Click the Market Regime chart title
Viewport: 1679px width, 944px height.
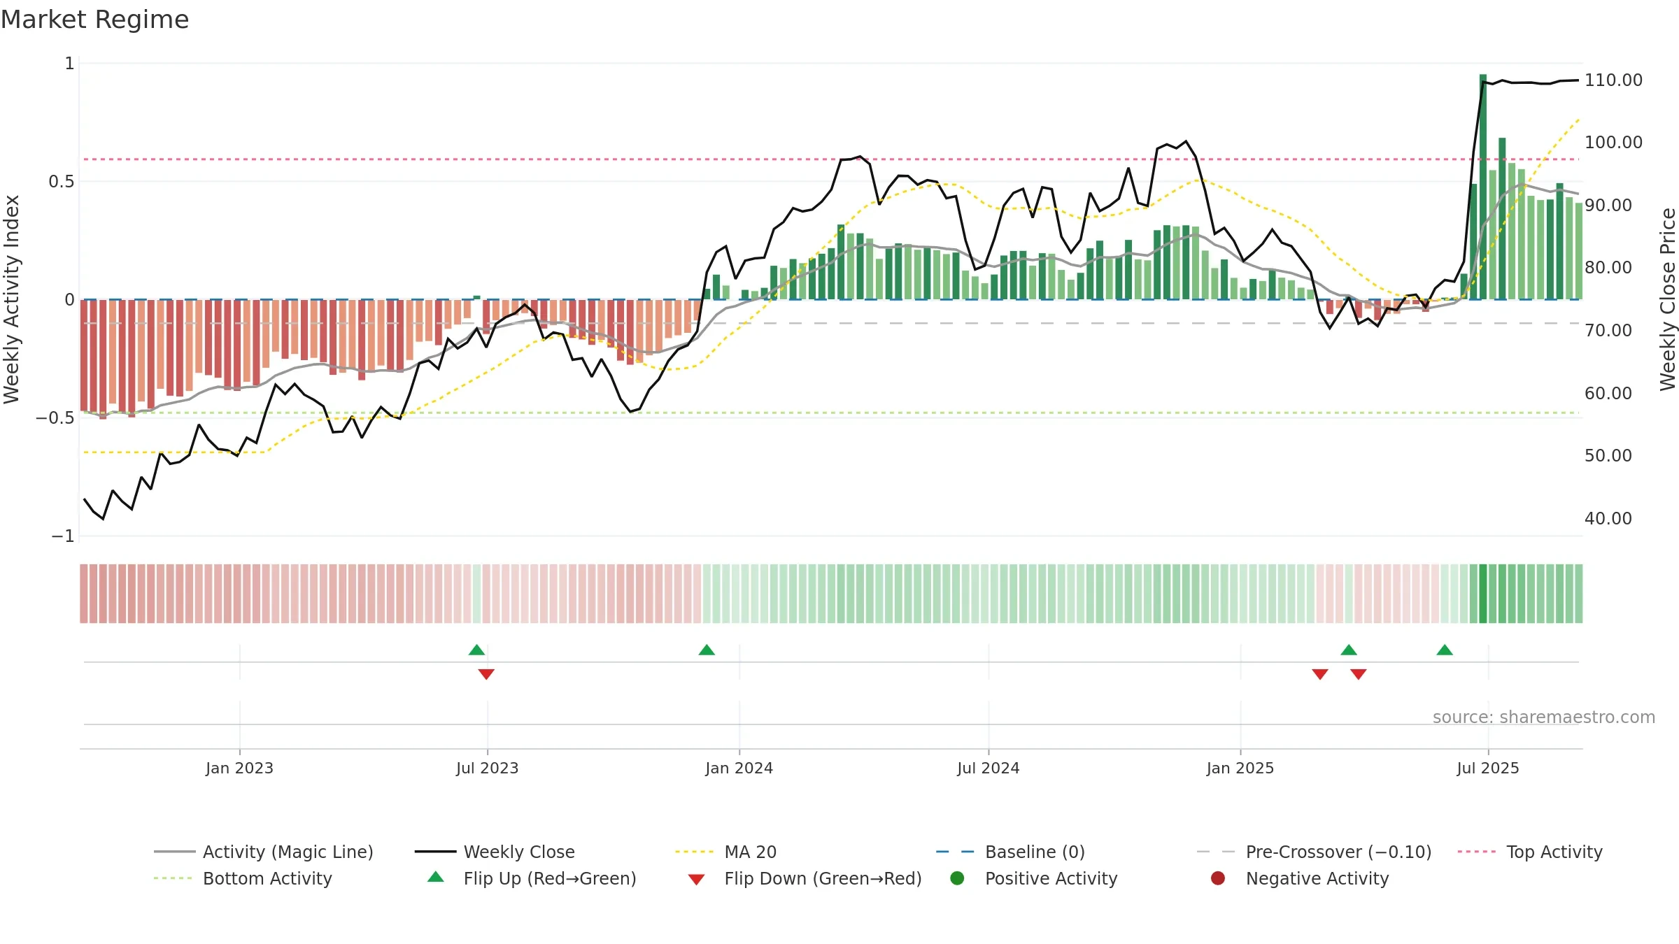(x=95, y=20)
